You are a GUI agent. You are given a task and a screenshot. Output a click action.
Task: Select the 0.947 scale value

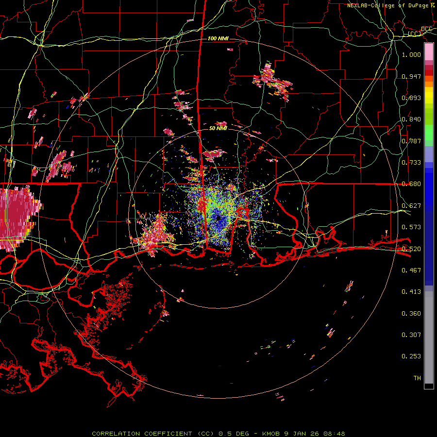(x=411, y=76)
